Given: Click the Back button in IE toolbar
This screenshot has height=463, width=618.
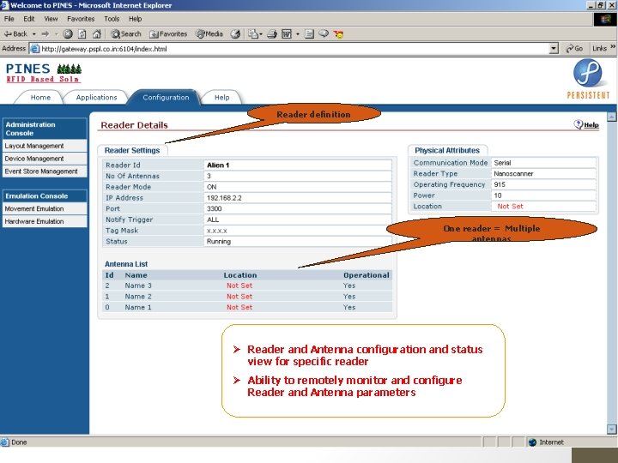Looking at the screenshot, I should tap(15, 33).
